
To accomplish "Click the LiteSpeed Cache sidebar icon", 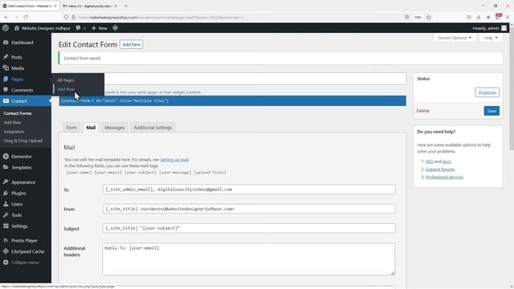I will tap(6, 251).
